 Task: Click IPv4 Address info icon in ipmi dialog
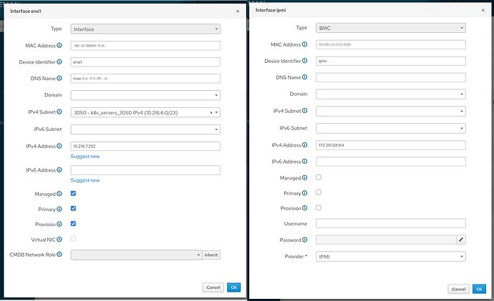305,145
